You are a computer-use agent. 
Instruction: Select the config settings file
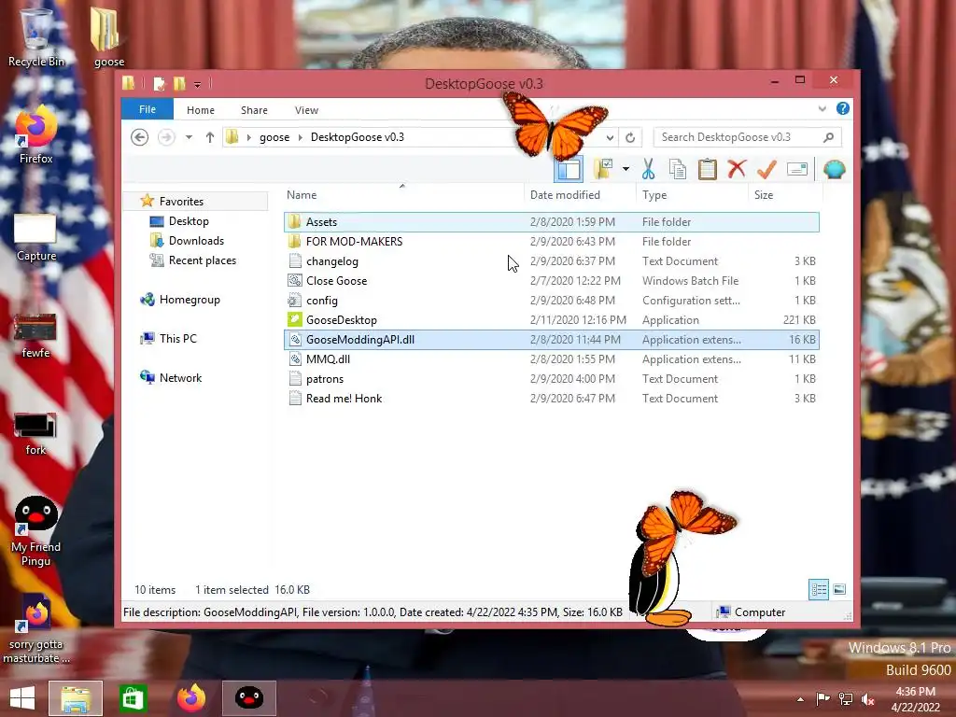coord(551,300)
